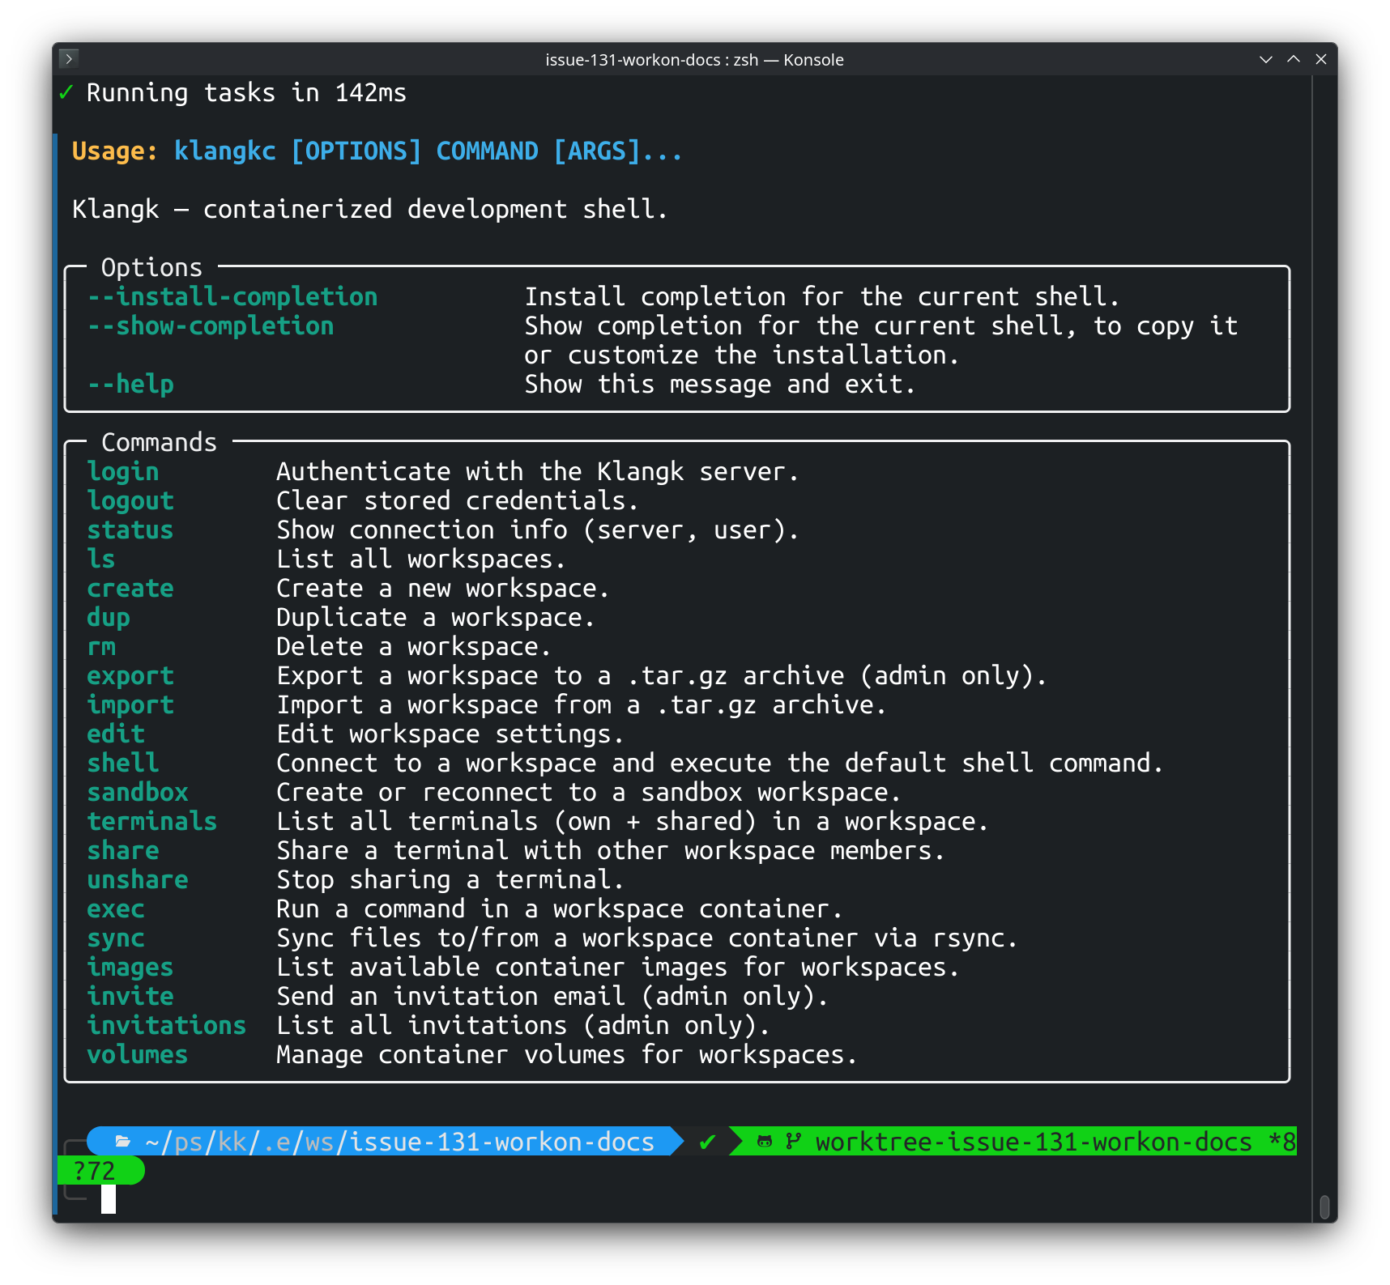The height and width of the screenshot is (1285, 1390).
Task: Click the green check before Running tasks
Action: coord(66,93)
